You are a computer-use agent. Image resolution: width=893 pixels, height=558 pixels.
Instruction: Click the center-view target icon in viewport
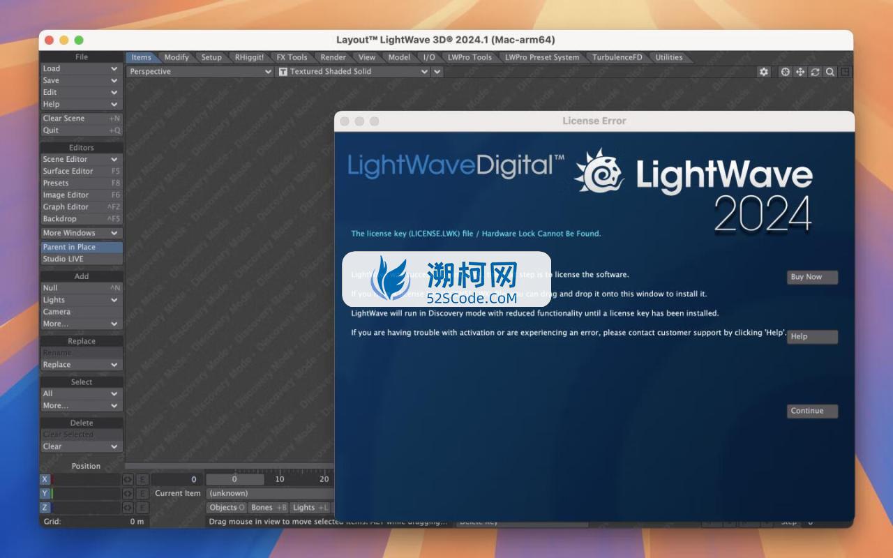pos(785,72)
